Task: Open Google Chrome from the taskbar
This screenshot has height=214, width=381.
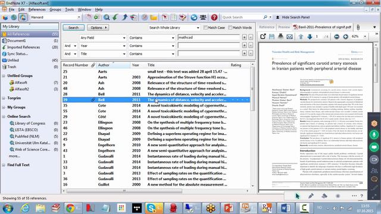Action: (73, 208)
